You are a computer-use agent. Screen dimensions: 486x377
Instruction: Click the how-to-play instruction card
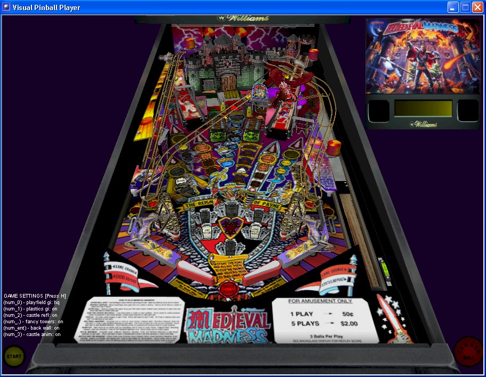(130, 320)
